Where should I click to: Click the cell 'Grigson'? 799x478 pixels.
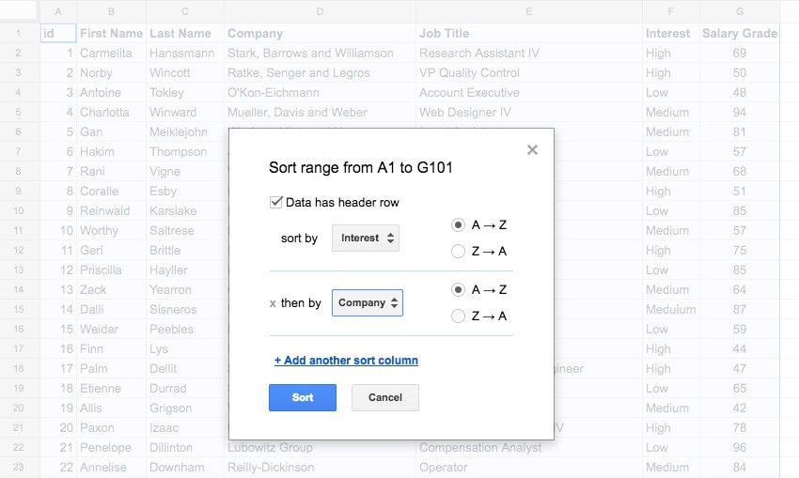[185, 409]
